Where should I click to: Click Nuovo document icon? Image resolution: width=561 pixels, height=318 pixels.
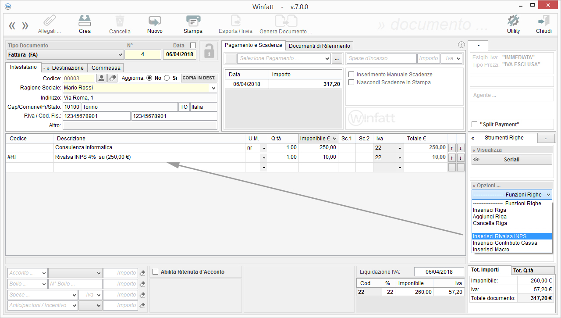coord(155,21)
